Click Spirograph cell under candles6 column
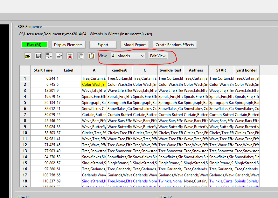The width and height of the screenshot is (278, 198). click(x=120, y=103)
